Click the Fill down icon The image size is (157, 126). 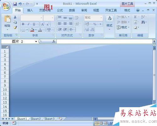pos(135,22)
